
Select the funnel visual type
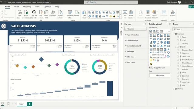coord(154,42)
